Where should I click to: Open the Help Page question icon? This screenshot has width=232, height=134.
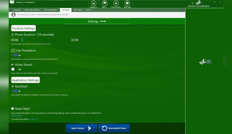[x=127, y=3]
